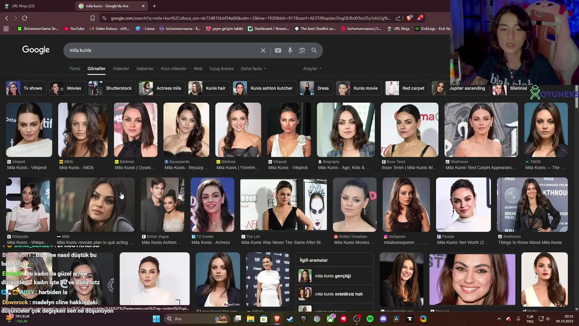Switch to the Tümü results tab
The image size is (579, 326).
[x=75, y=69]
